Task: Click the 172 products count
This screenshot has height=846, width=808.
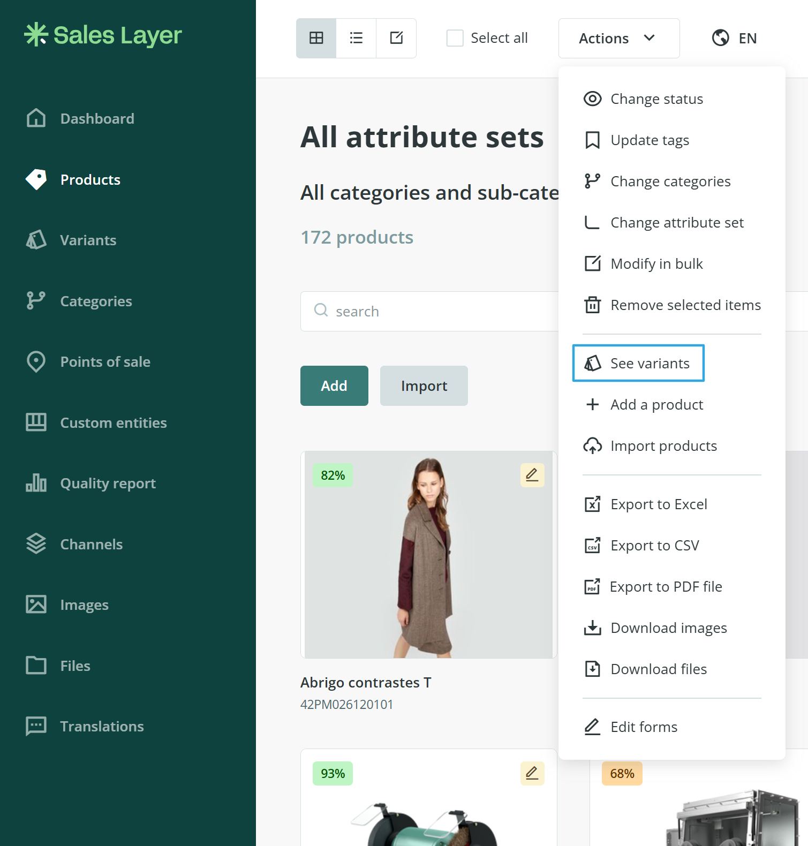Action: coord(357,237)
